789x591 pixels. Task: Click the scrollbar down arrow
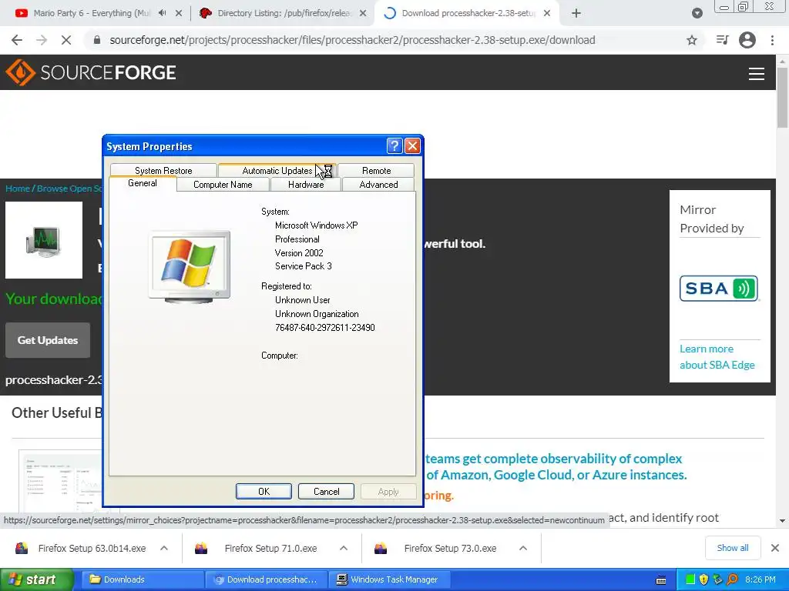[782, 521]
